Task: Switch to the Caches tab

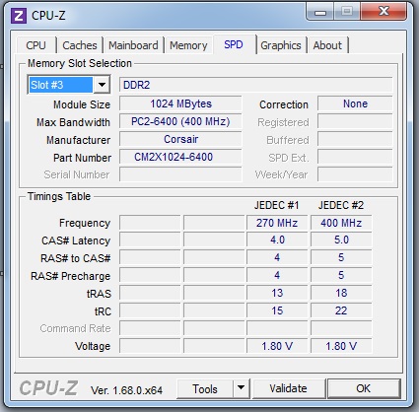Action: click(80, 45)
